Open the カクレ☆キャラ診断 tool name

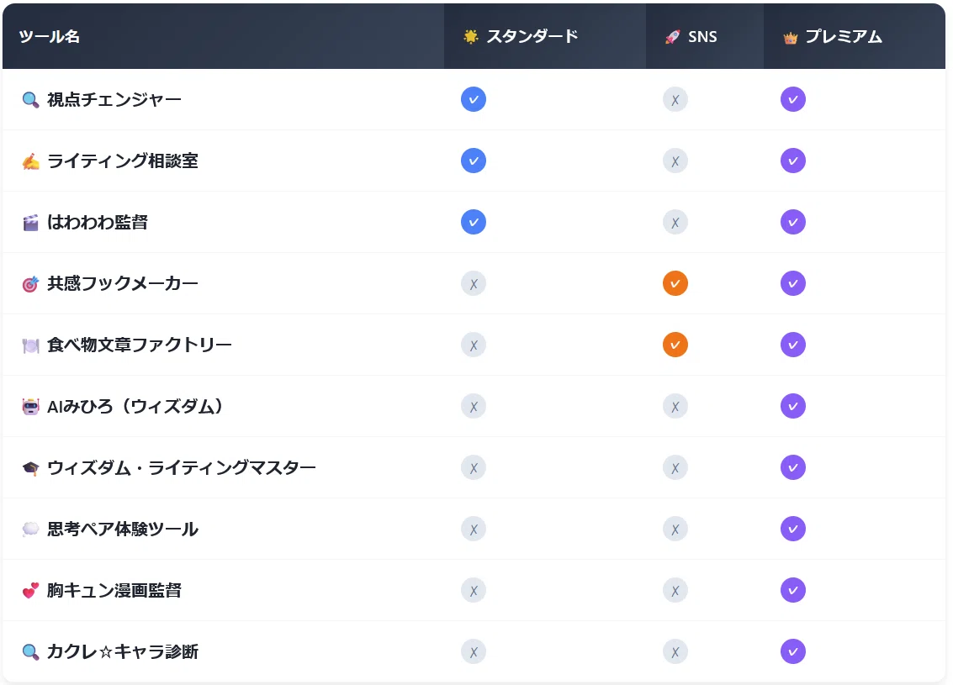(x=123, y=651)
